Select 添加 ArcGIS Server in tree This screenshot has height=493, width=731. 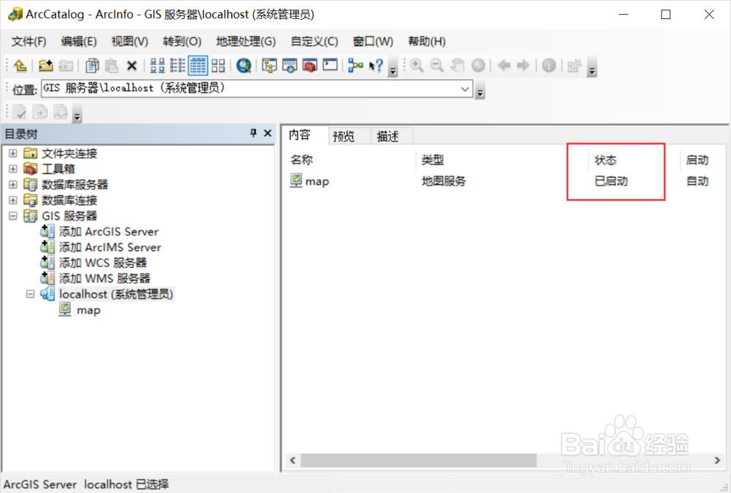click(x=109, y=231)
